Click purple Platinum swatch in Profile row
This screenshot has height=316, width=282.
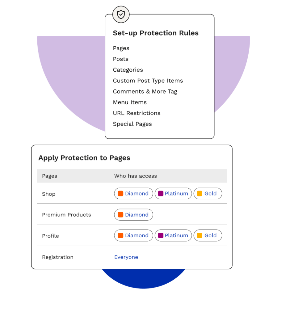161,235
